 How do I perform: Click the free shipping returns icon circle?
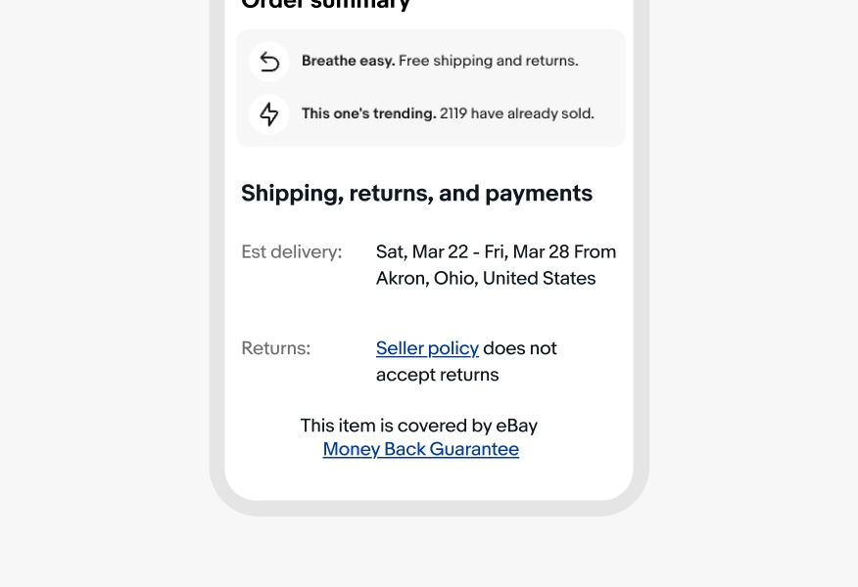pos(268,61)
